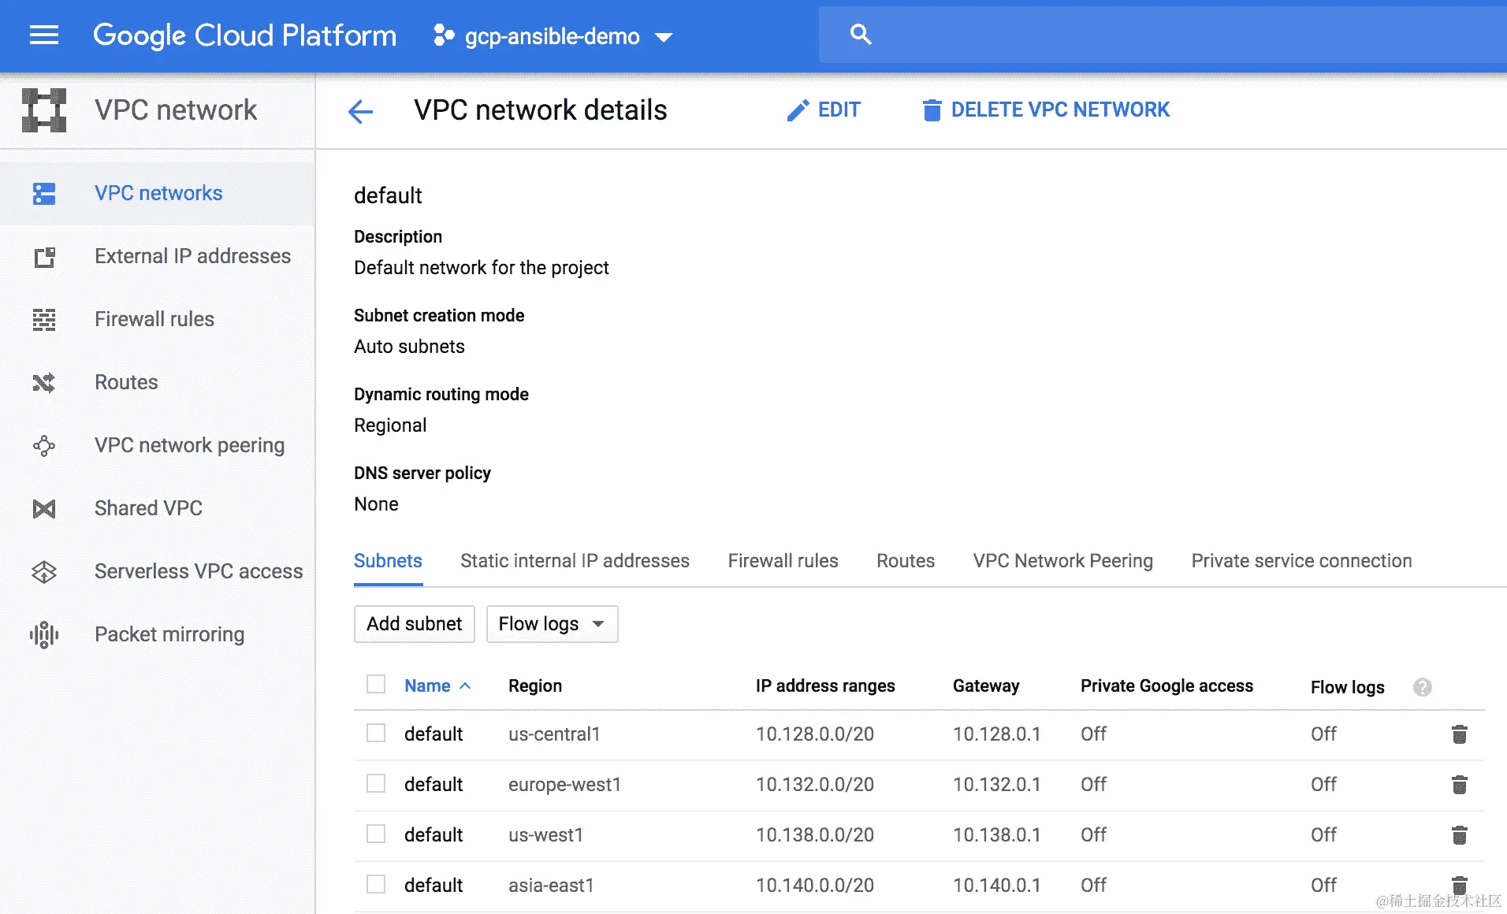The height and width of the screenshot is (914, 1507).
Task: Click the Google Cloud Platform logo text
Action: (244, 36)
